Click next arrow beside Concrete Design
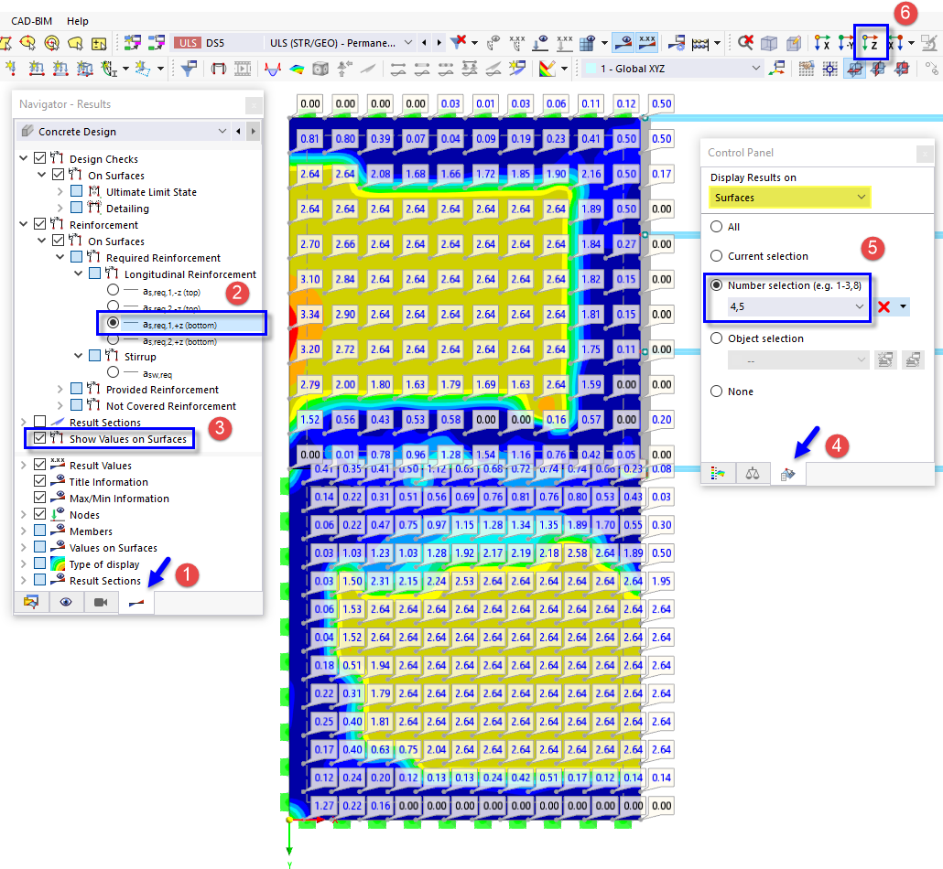943x869 pixels. tap(254, 131)
